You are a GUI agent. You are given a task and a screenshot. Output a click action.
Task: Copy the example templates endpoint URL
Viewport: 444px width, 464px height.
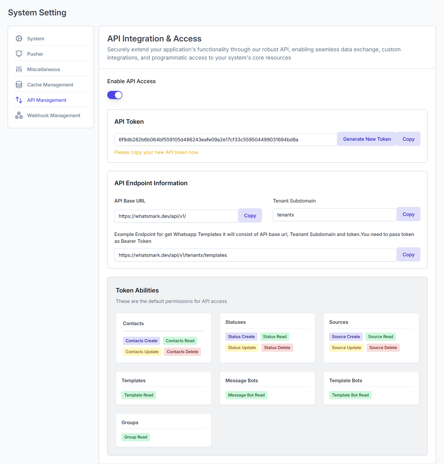[x=408, y=254]
